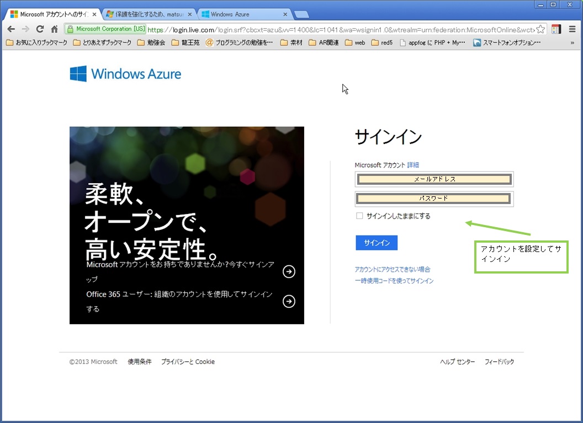Open a new browser tab
Screen dimensions: 583x423
point(301,14)
